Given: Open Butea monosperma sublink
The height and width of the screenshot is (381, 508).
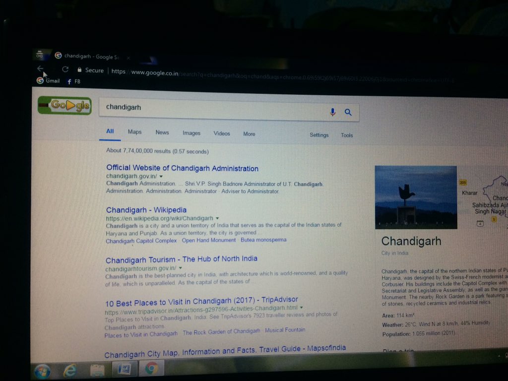Looking at the screenshot, I should 263,240.
